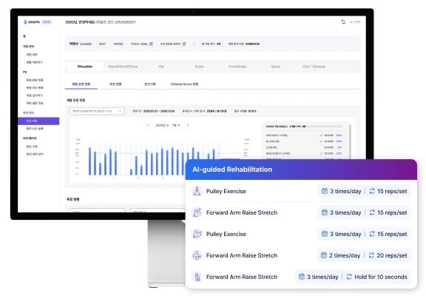Click the detail panel's vertical scrollbar
The width and height of the screenshot is (426, 299).
tap(350, 141)
